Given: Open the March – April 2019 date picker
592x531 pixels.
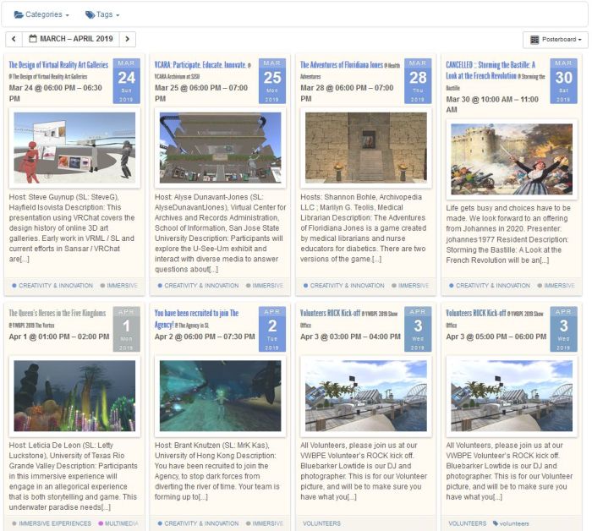Looking at the screenshot, I should coord(69,39).
